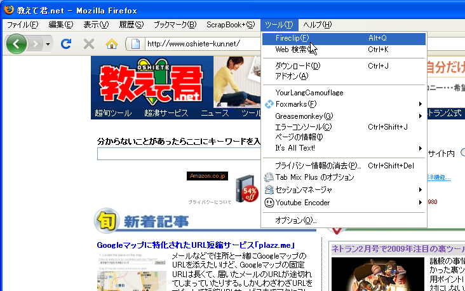Expand the セッションマネージャ submenu arrow

[x=421, y=189]
